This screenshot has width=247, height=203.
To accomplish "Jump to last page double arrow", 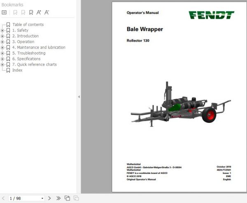I will click(x=58, y=198).
